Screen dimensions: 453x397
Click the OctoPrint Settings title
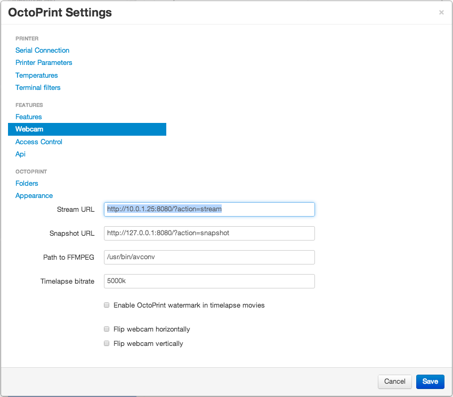60,13
